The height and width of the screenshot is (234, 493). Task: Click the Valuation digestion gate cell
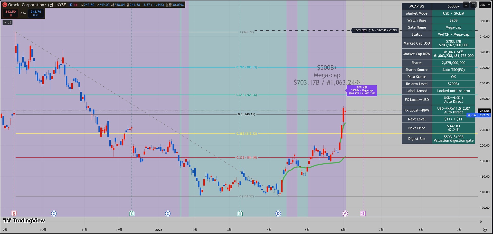coord(453,139)
